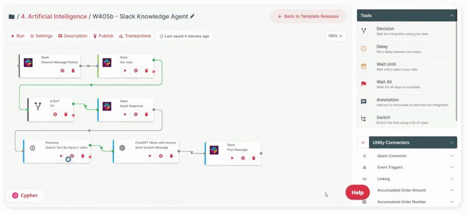Click the Decision tool branch icon
Screen dimensions: 468x214
click(363, 31)
